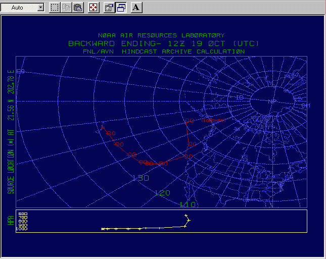Viewport: 326px width, 259px height.
Task: Click the 120 longitude label
Action: coord(162,193)
